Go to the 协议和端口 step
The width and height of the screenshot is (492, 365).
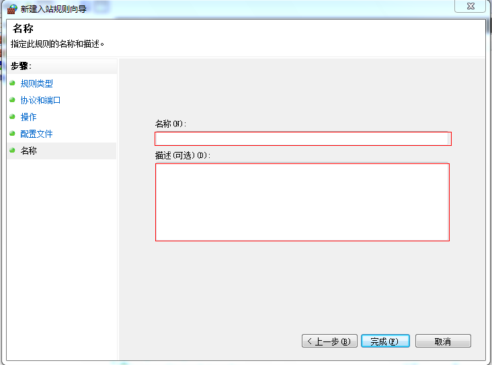tap(40, 100)
